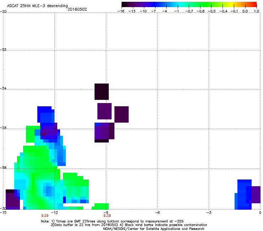Click the color bar label '-0.4'
This screenshot has width=263, height=231.
point(224,11)
